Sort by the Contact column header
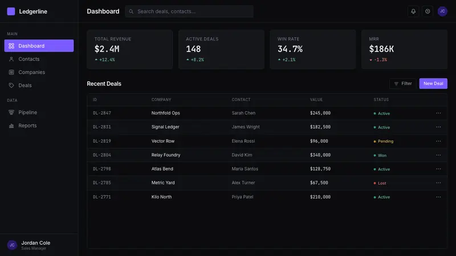456x256 pixels. click(x=241, y=100)
